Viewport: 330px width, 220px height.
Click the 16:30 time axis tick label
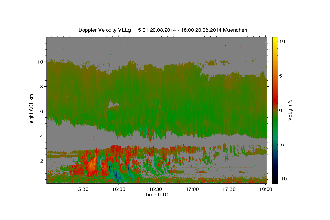(156, 189)
